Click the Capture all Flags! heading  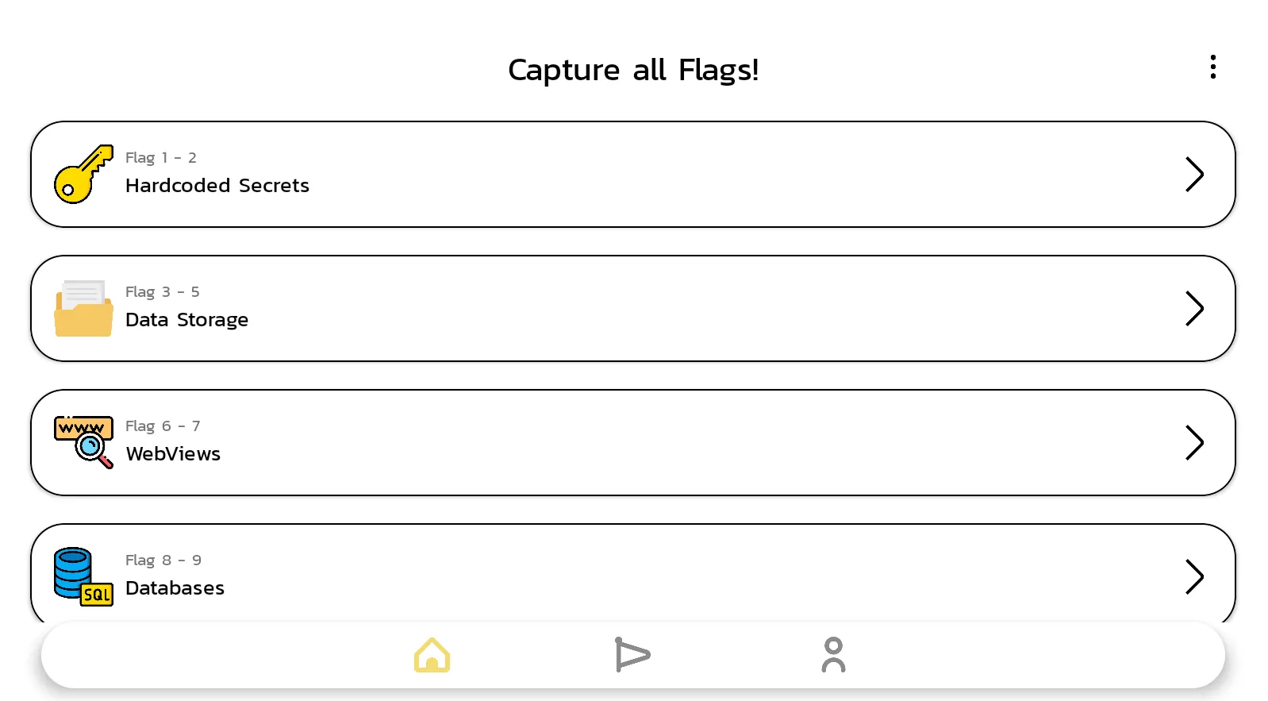click(633, 70)
